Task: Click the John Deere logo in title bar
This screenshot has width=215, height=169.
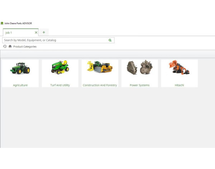Action: click(x=2, y=23)
